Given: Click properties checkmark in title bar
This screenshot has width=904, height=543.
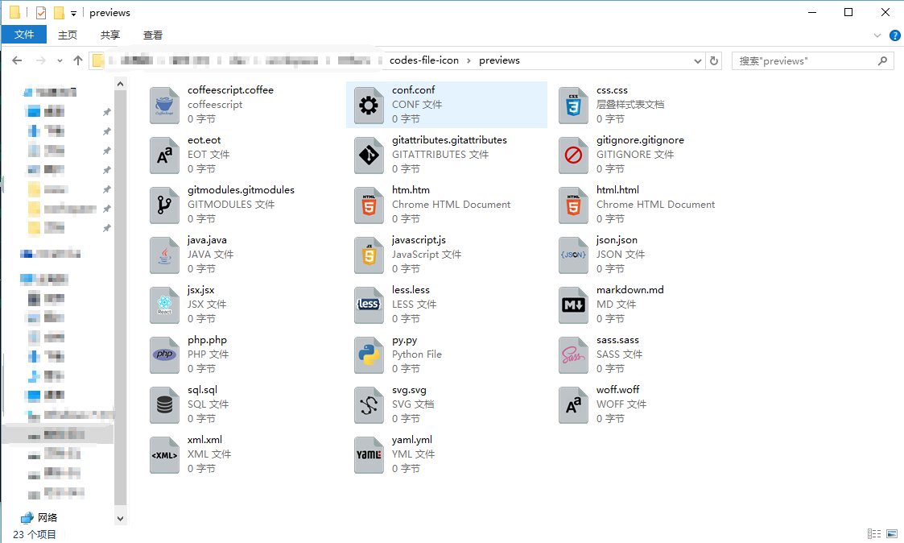Looking at the screenshot, I should [40, 12].
